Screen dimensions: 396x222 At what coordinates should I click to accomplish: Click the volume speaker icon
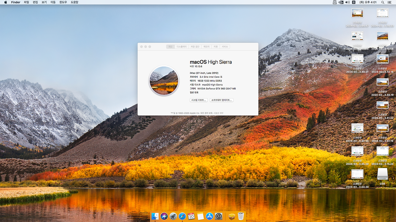click(347, 2)
